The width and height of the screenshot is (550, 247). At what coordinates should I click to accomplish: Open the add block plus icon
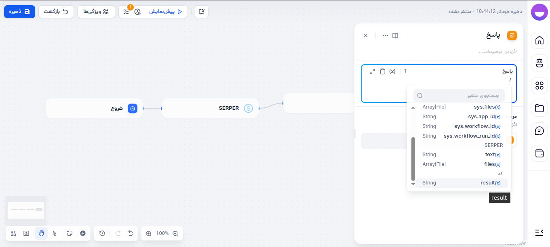click(83, 233)
